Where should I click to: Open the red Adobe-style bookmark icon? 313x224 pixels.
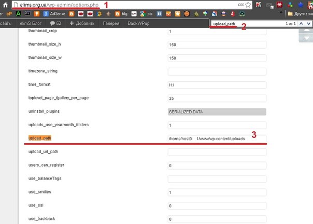point(233,13)
